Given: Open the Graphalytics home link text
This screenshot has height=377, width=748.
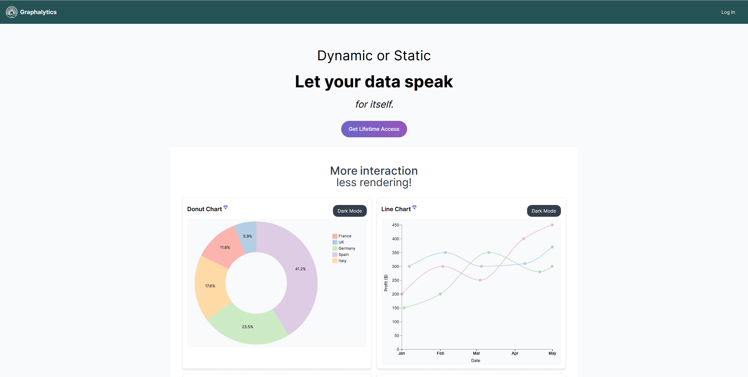Looking at the screenshot, I should point(38,12).
